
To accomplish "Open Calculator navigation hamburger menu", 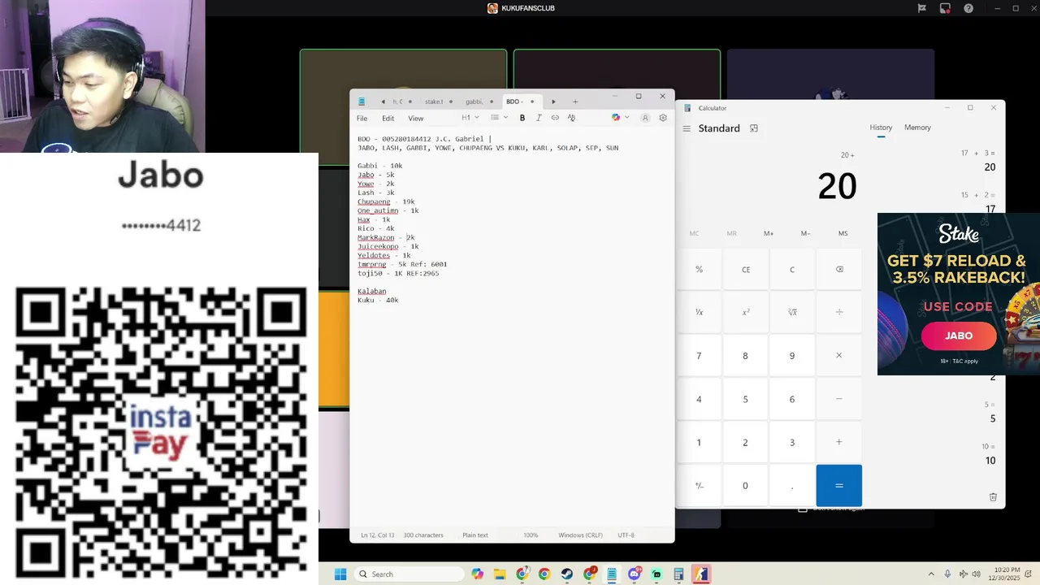I will tap(687, 128).
